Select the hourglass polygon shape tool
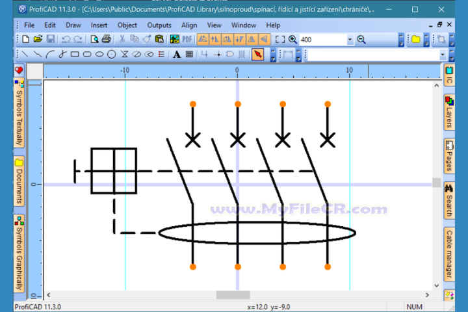 pos(124,55)
